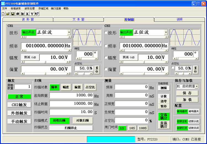Select 幅度 as sweep object
This screenshot has width=207, height=144.
[x=66, y=87]
